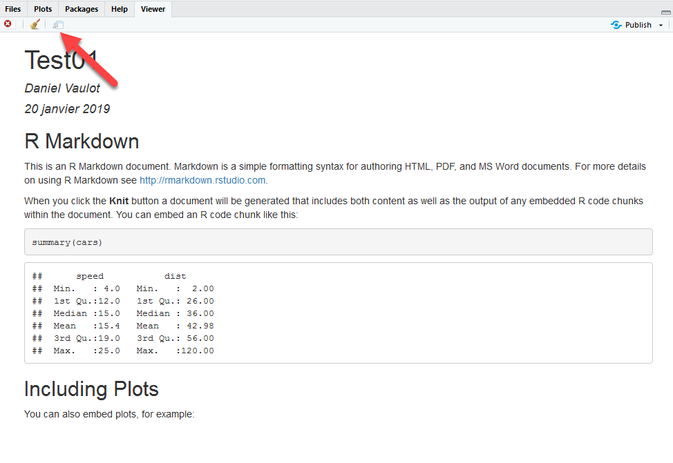673x463 pixels.
Task: Click the "You can also embed plots" text
Action: coord(109,415)
